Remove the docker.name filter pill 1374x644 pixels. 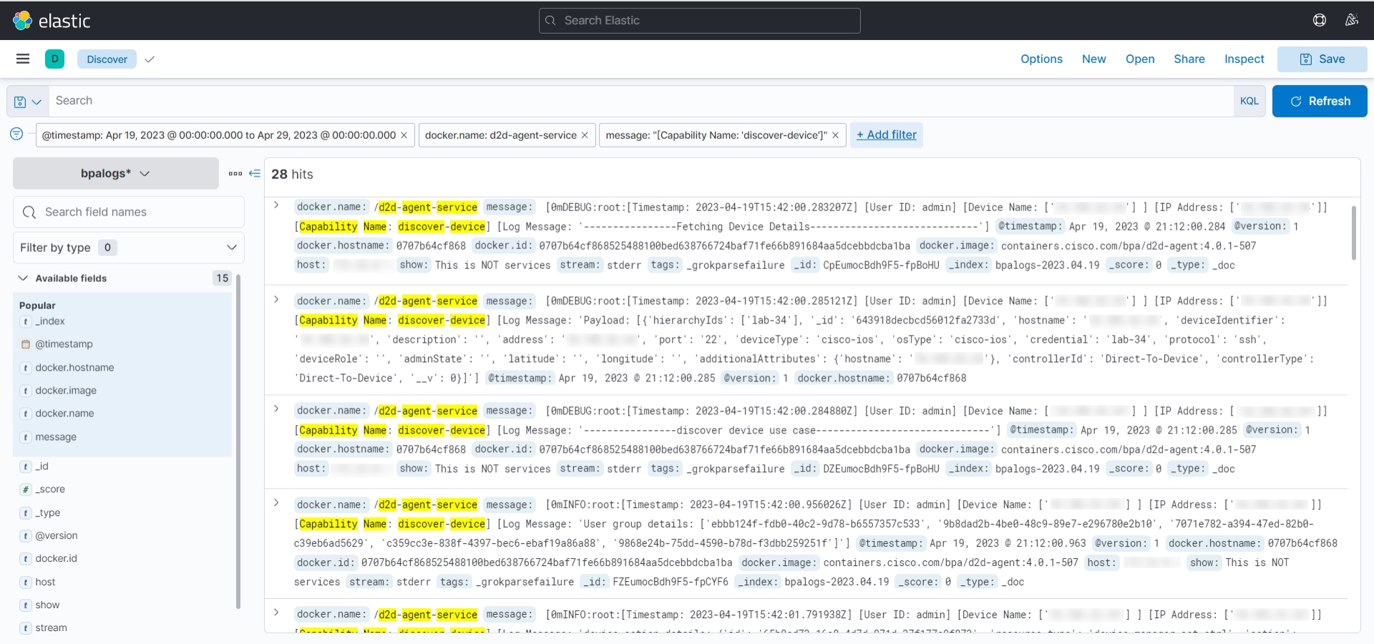pos(585,135)
